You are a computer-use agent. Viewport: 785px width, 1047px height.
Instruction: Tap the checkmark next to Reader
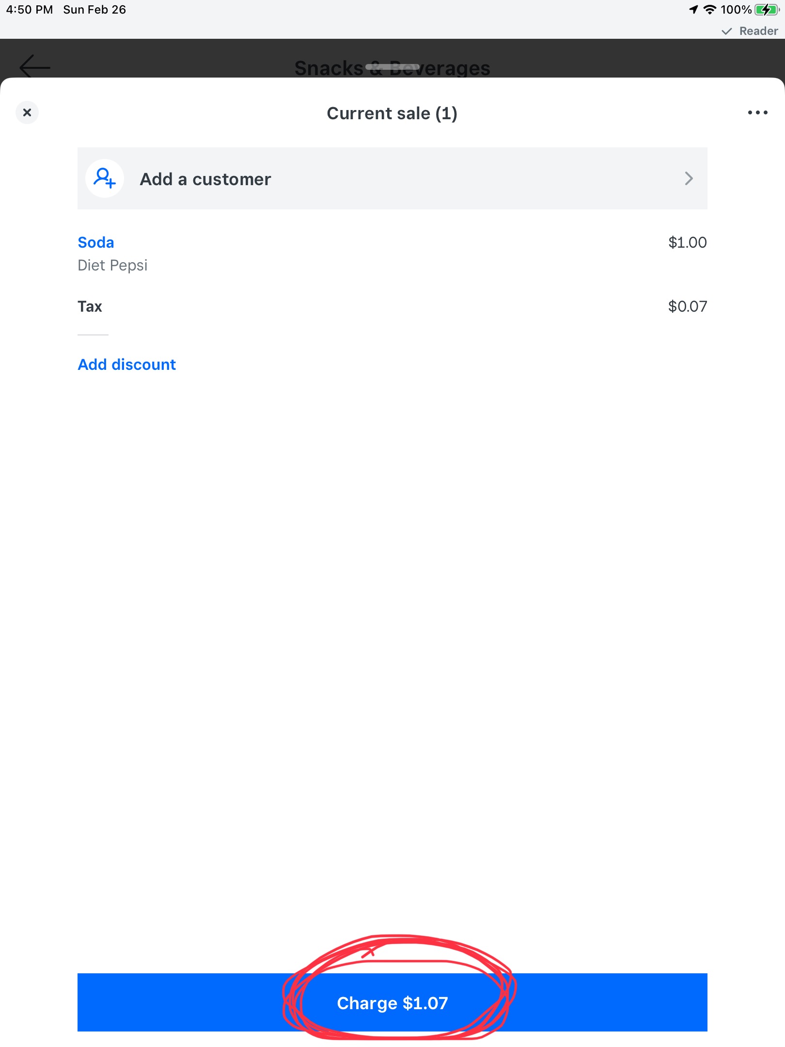[726, 32]
